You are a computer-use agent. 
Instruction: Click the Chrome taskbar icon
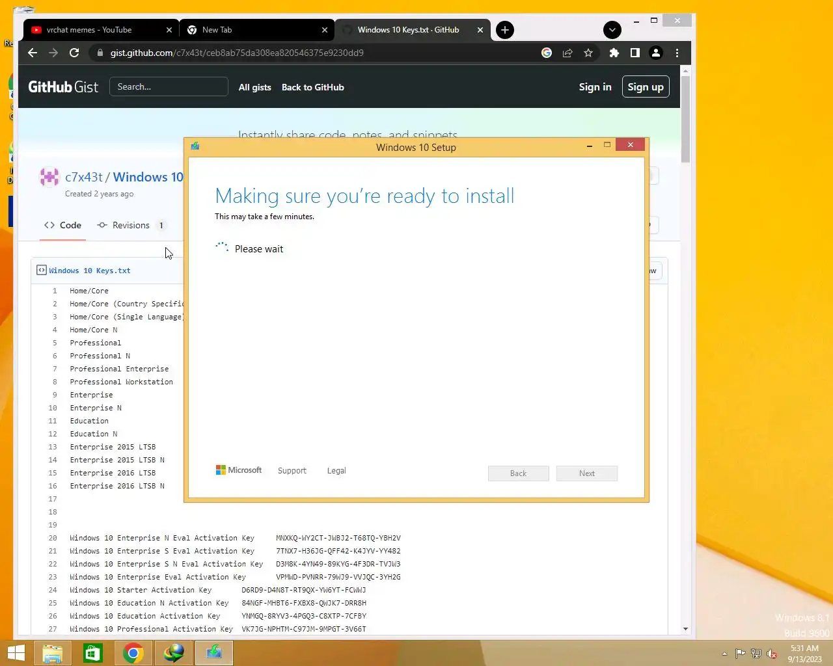pyautogui.click(x=133, y=653)
